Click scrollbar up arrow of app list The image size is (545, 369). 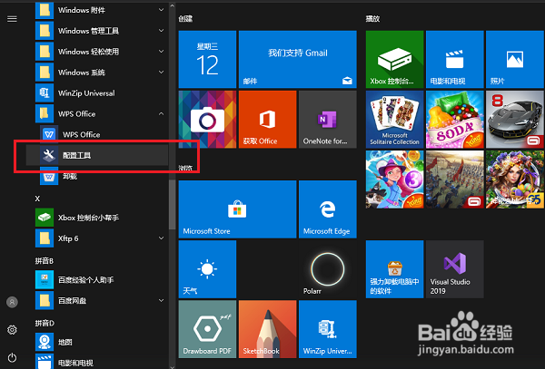pos(172,6)
